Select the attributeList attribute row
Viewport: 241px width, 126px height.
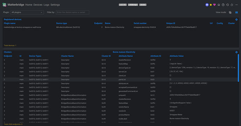point(120,84)
